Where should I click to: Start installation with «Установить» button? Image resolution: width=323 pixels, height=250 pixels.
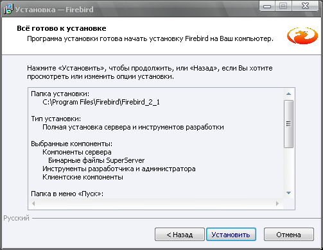click(231, 235)
